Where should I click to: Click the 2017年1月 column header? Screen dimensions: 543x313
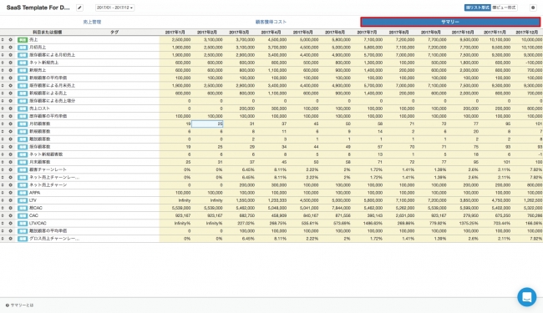[175, 33]
